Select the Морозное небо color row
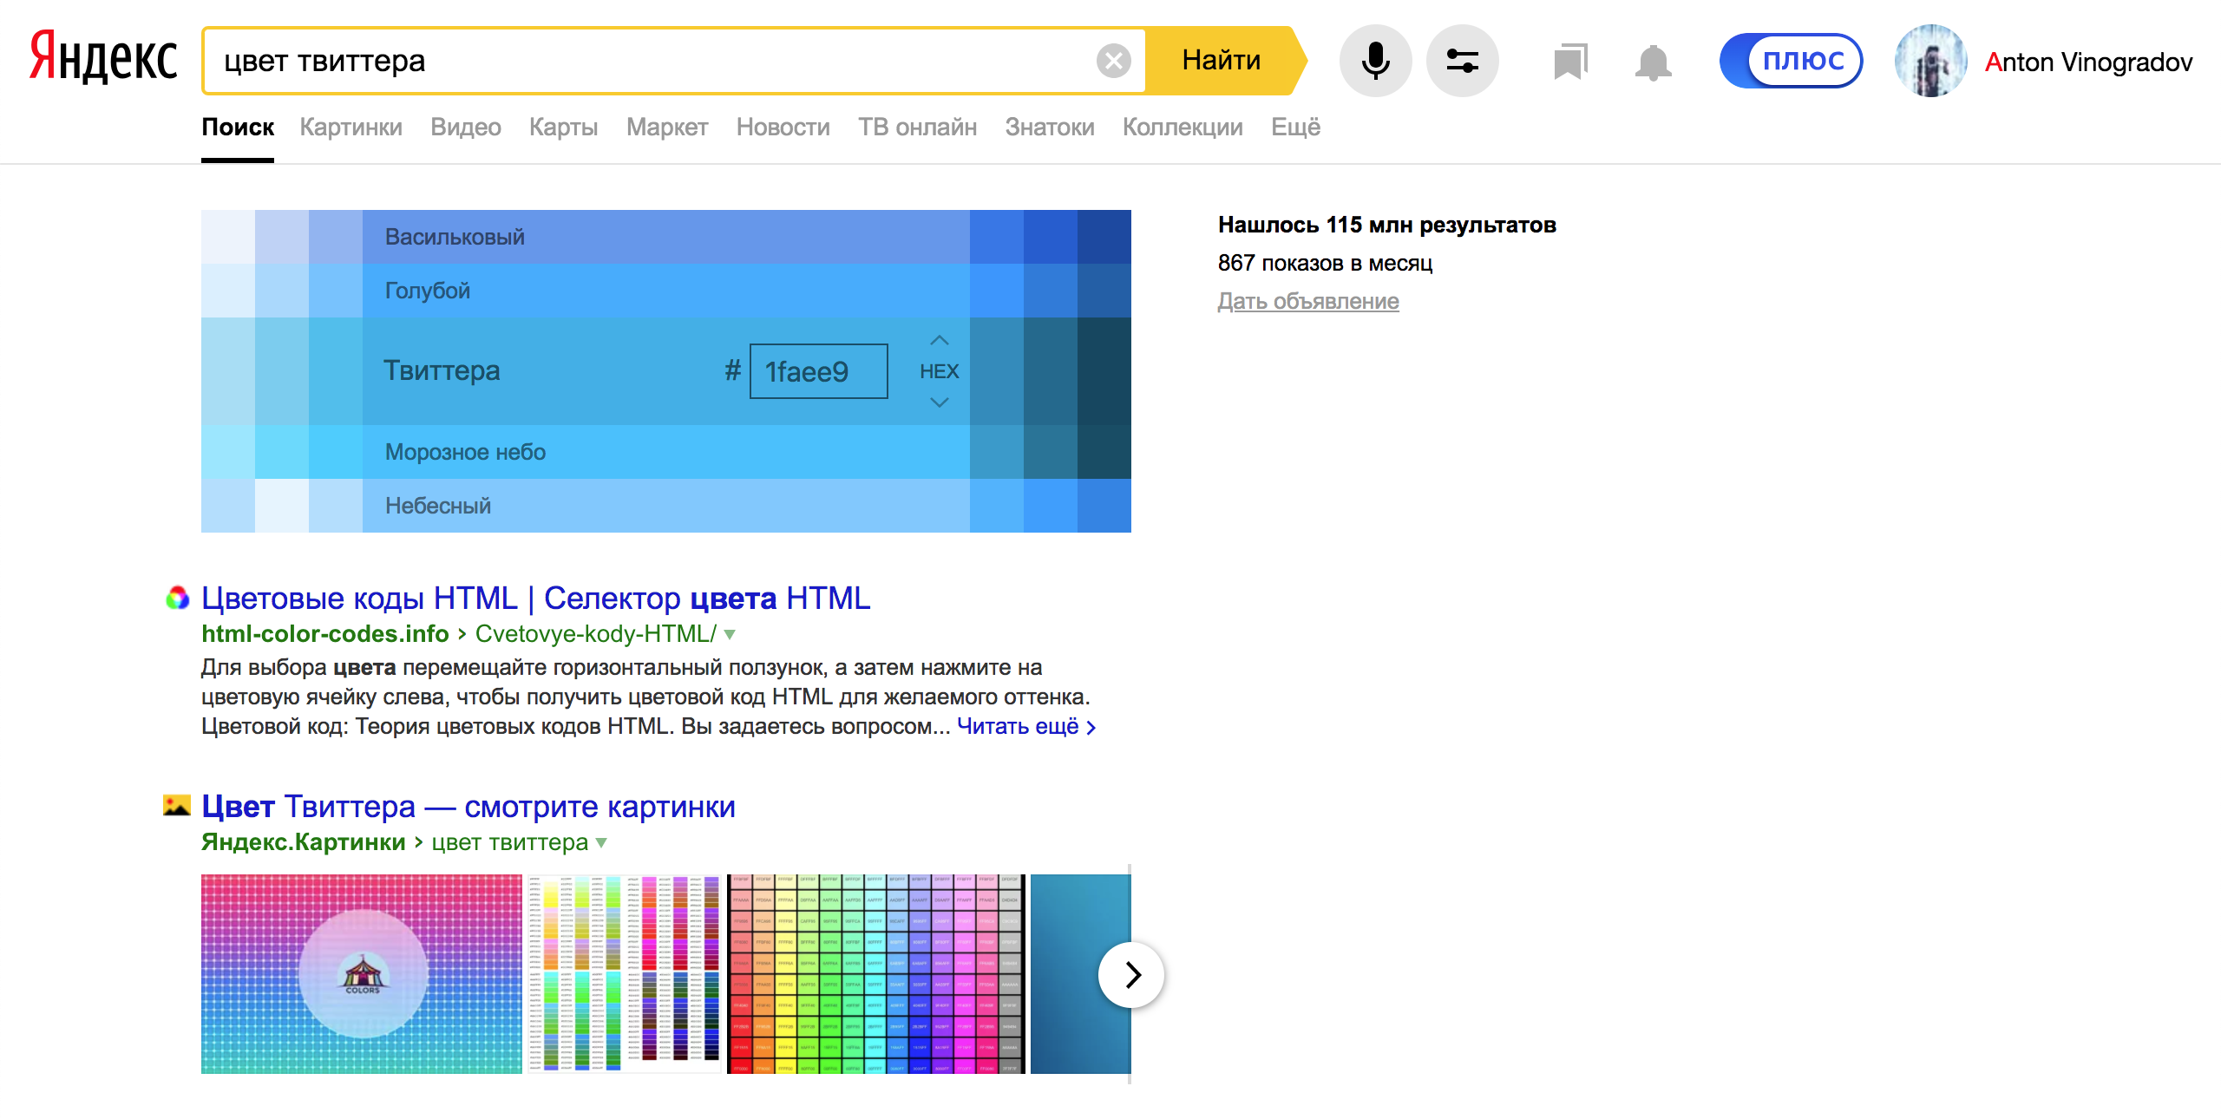The width and height of the screenshot is (2221, 1119). (665, 452)
